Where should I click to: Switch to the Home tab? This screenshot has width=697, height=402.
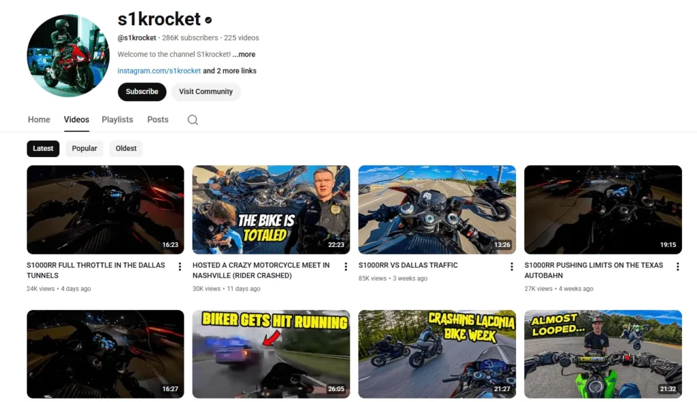click(39, 120)
